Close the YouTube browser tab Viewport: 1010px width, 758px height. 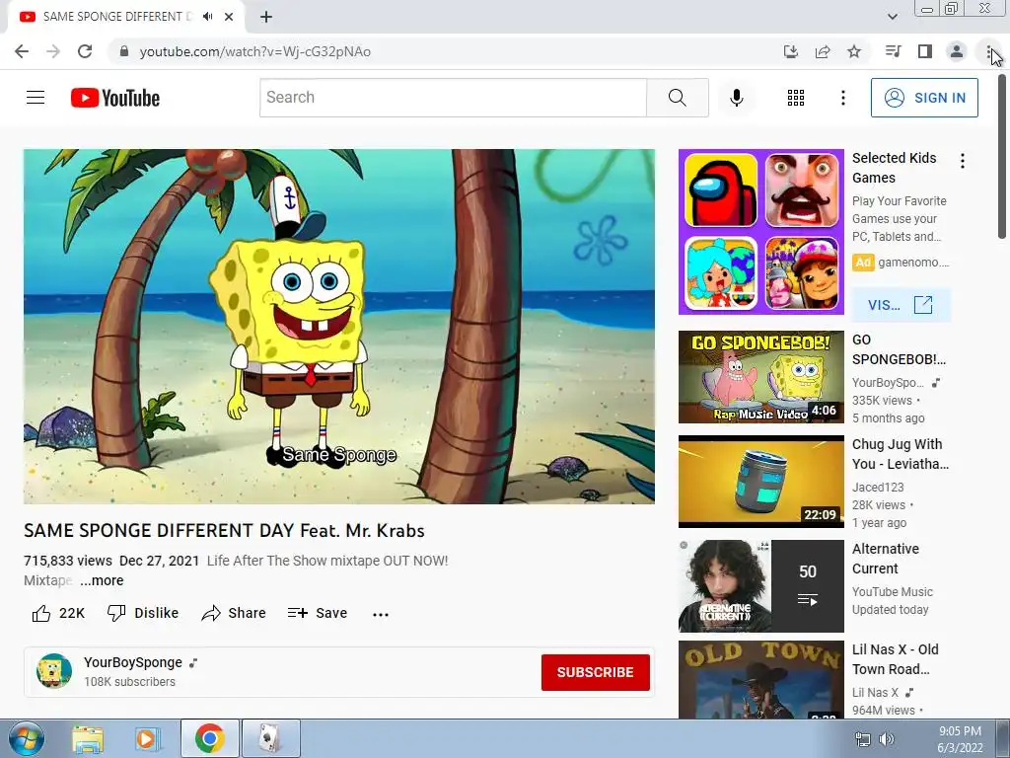tap(229, 17)
